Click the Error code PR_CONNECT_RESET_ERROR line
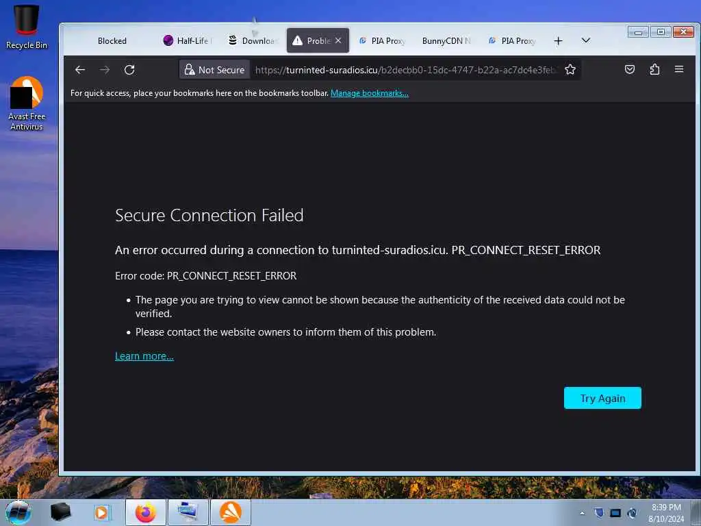The height and width of the screenshot is (526, 701). tap(205, 275)
